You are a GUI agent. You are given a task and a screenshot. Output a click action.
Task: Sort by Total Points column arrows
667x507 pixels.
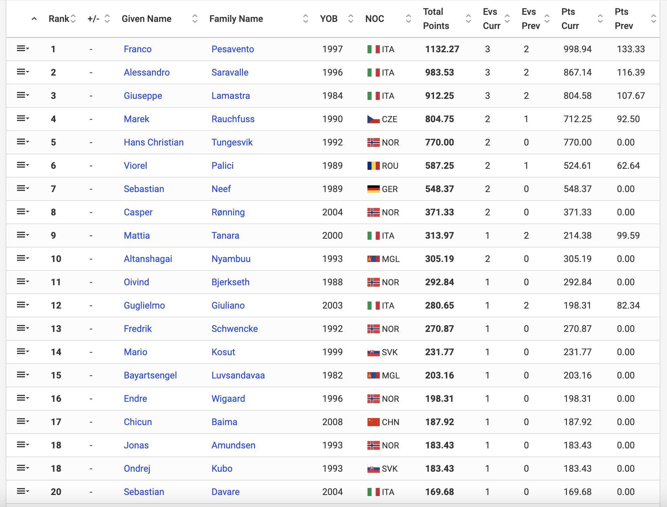pyautogui.click(x=468, y=19)
